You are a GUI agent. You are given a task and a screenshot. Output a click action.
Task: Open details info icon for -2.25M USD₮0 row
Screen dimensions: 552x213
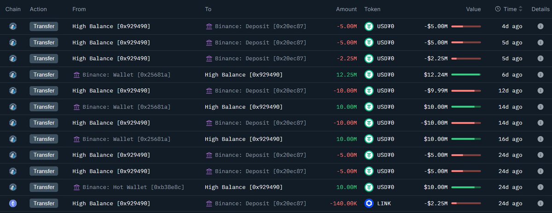tap(540, 59)
